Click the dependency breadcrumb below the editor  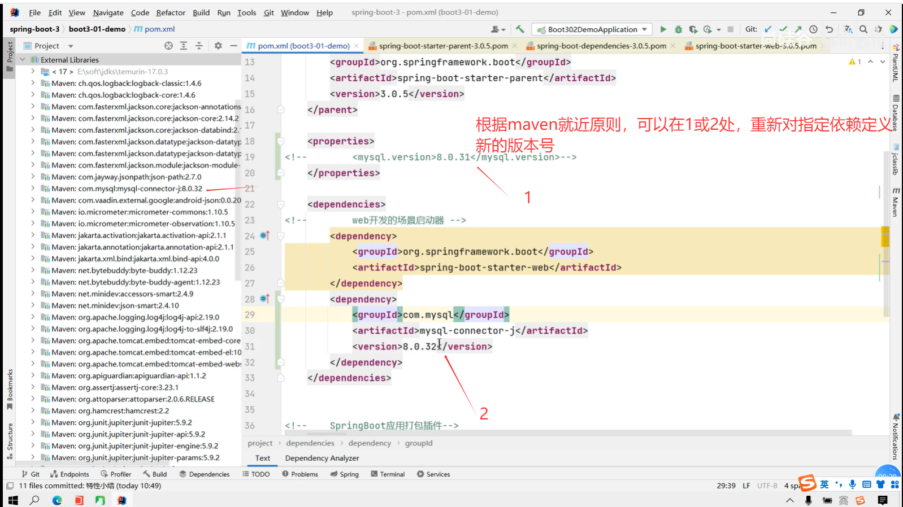click(x=370, y=443)
